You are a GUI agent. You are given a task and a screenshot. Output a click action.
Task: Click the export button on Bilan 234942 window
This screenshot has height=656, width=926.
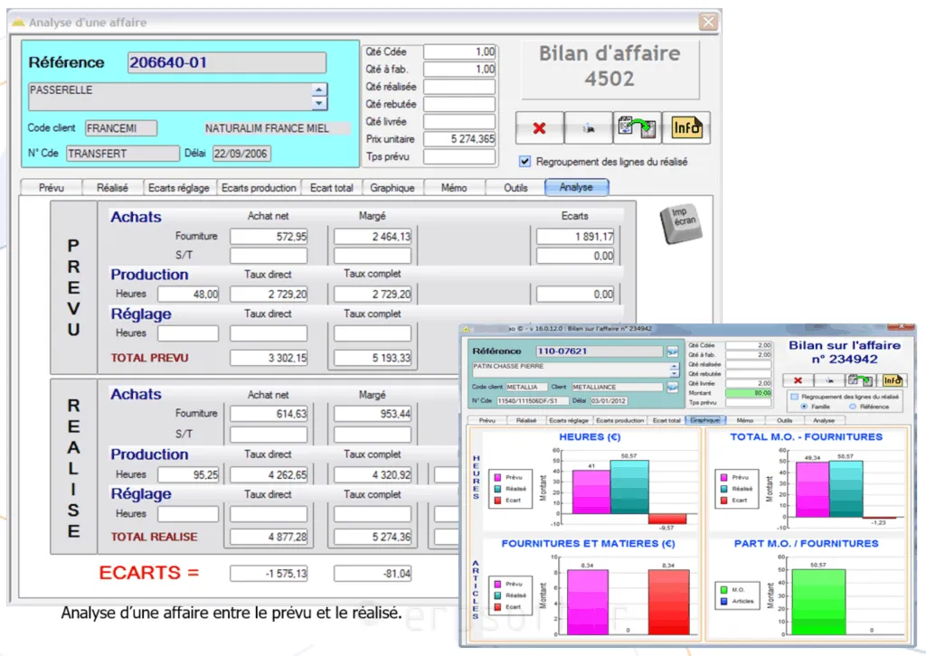click(862, 380)
